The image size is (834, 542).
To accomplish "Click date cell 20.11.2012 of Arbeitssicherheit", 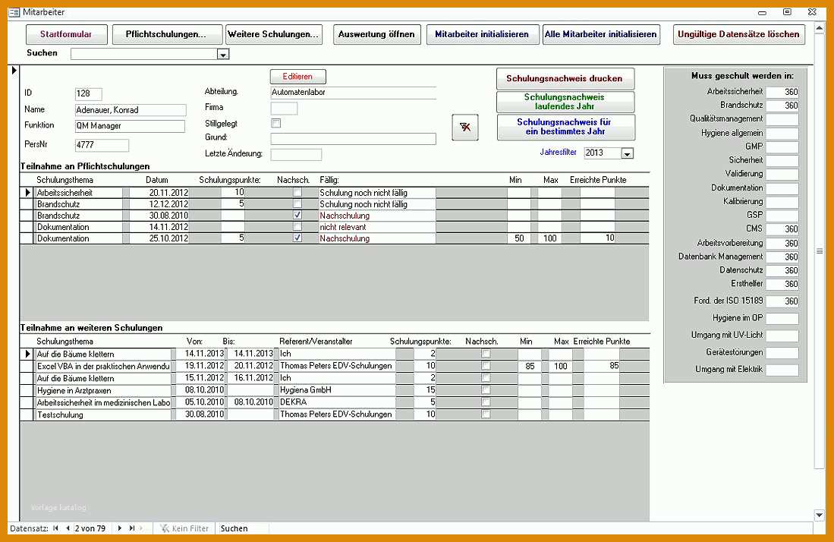I will click(159, 193).
